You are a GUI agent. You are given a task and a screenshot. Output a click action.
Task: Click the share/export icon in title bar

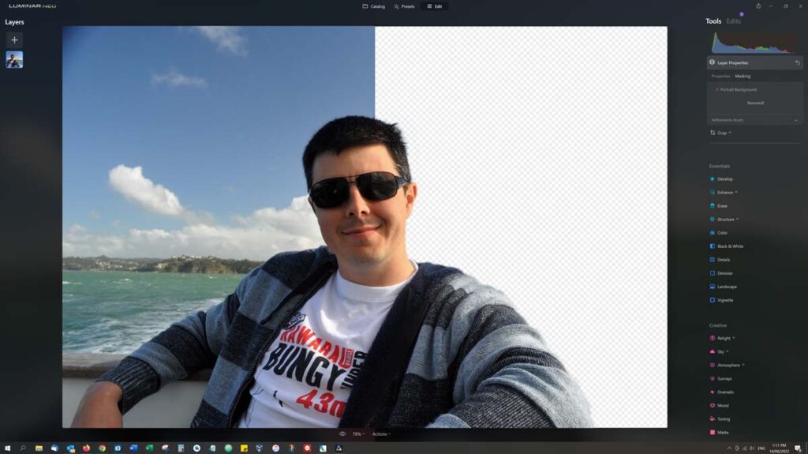(x=758, y=6)
